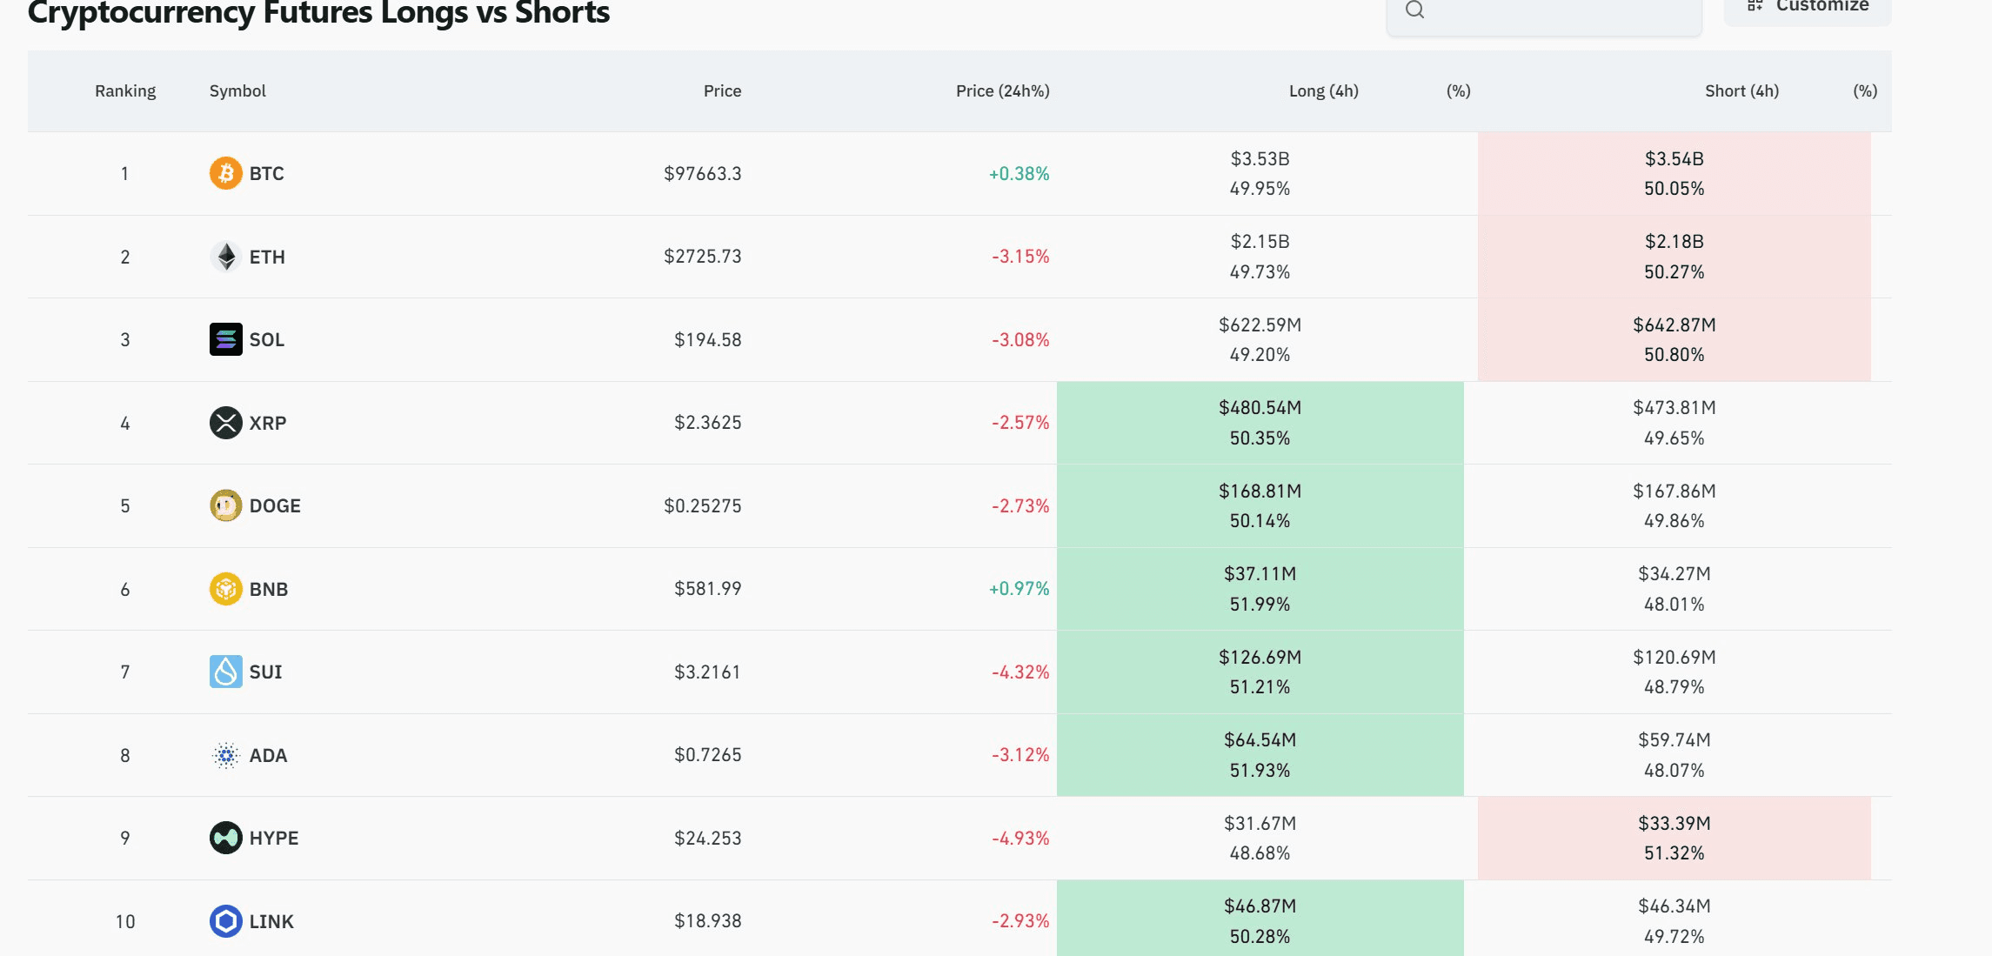The width and height of the screenshot is (1992, 956).
Task: Click the ADA Cardano coin icon
Action: (226, 755)
